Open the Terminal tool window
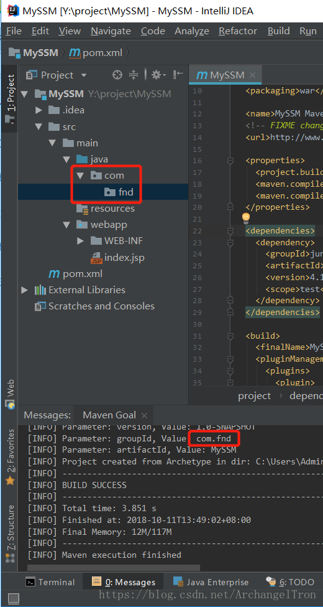The width and height of the screenshot is (323, 607). [50, 582]
